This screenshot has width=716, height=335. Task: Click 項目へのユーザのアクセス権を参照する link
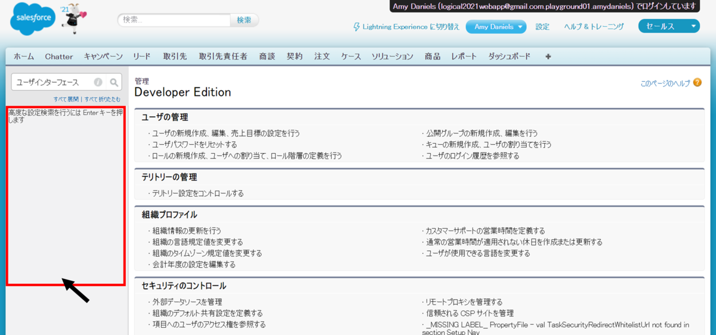pyautogui.click(x=209, y=325)
